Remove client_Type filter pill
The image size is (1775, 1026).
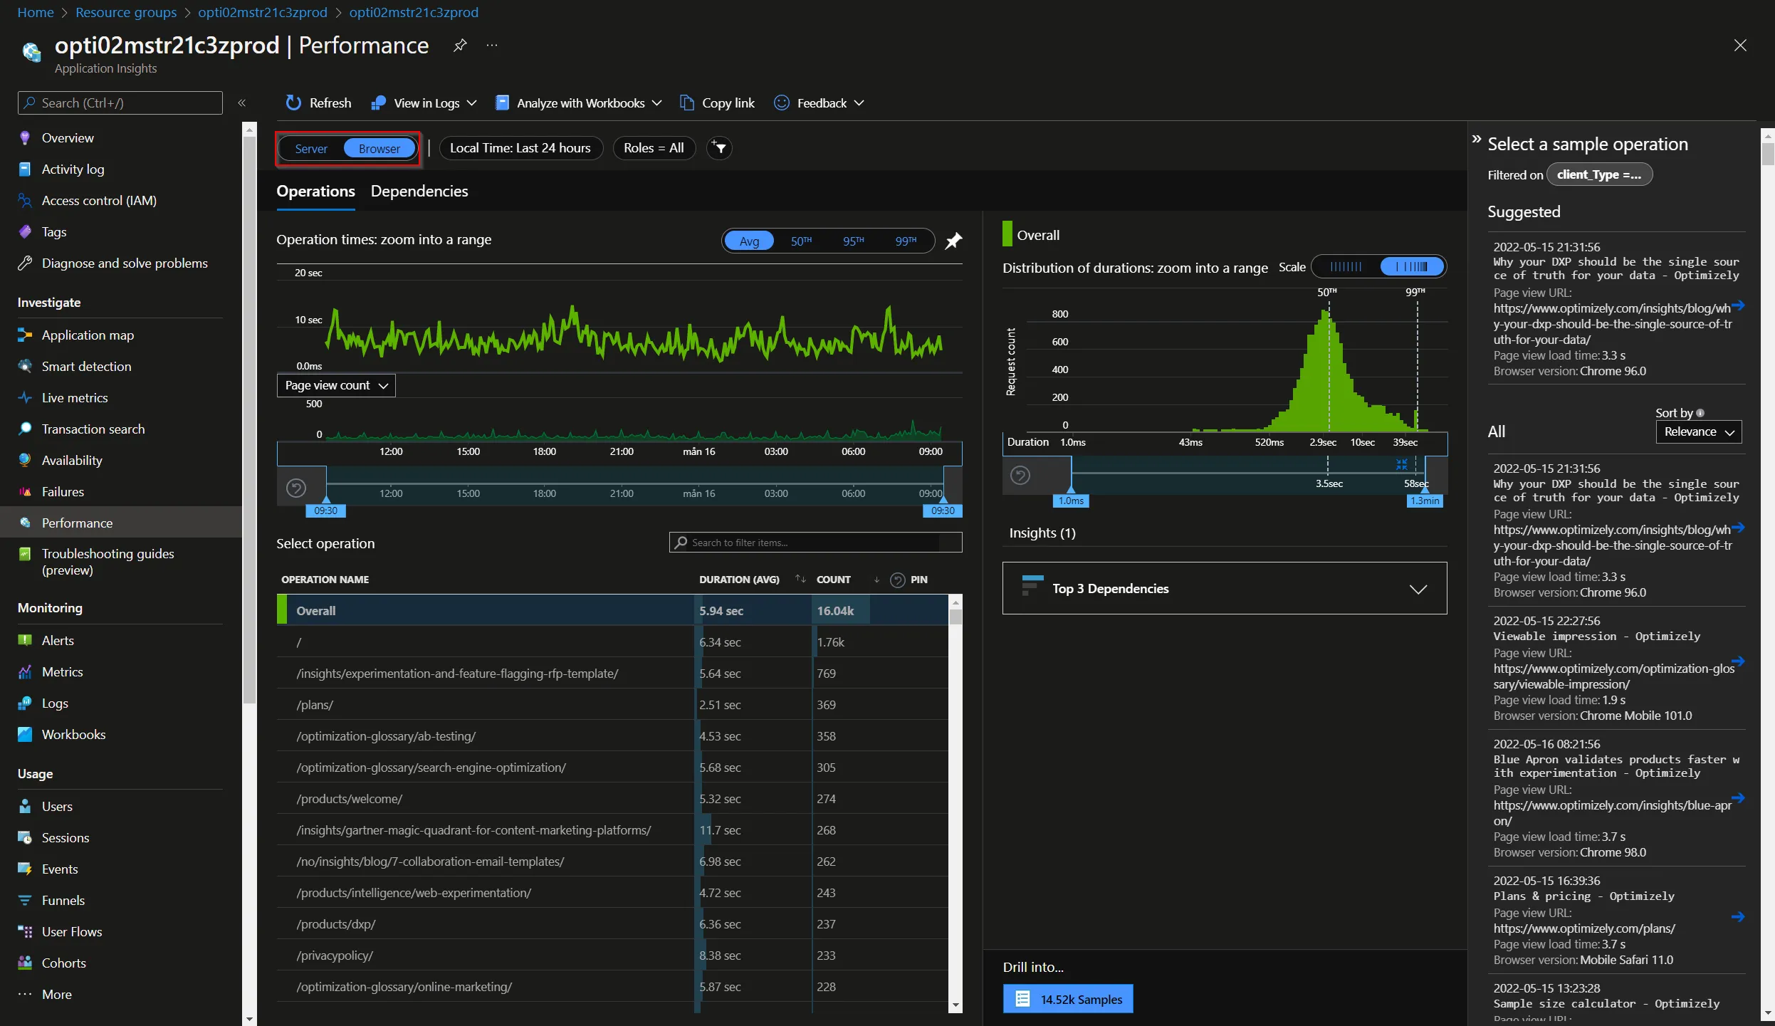(1599, 174)
